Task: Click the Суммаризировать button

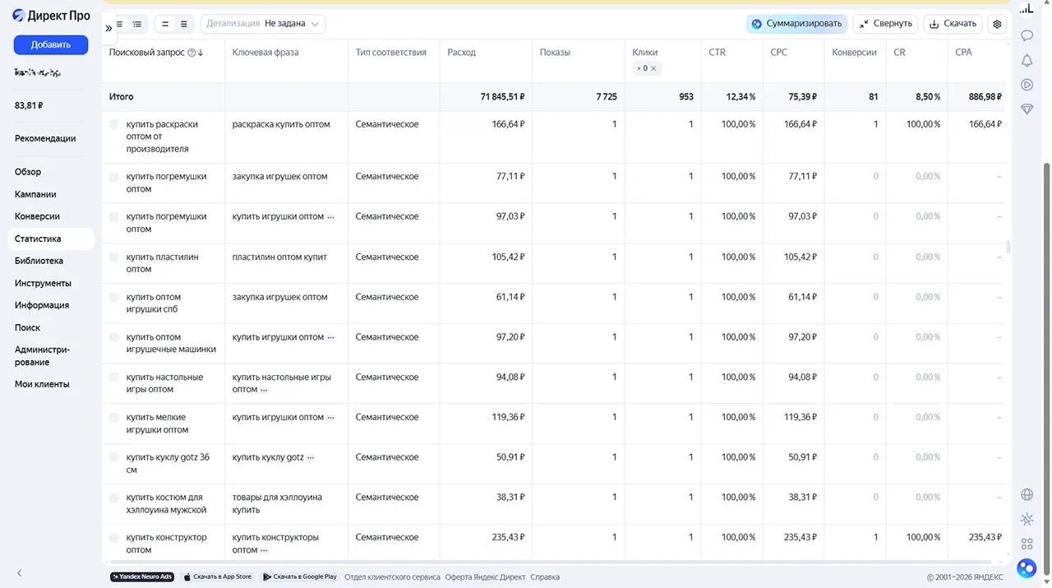Action: [796, 24]
